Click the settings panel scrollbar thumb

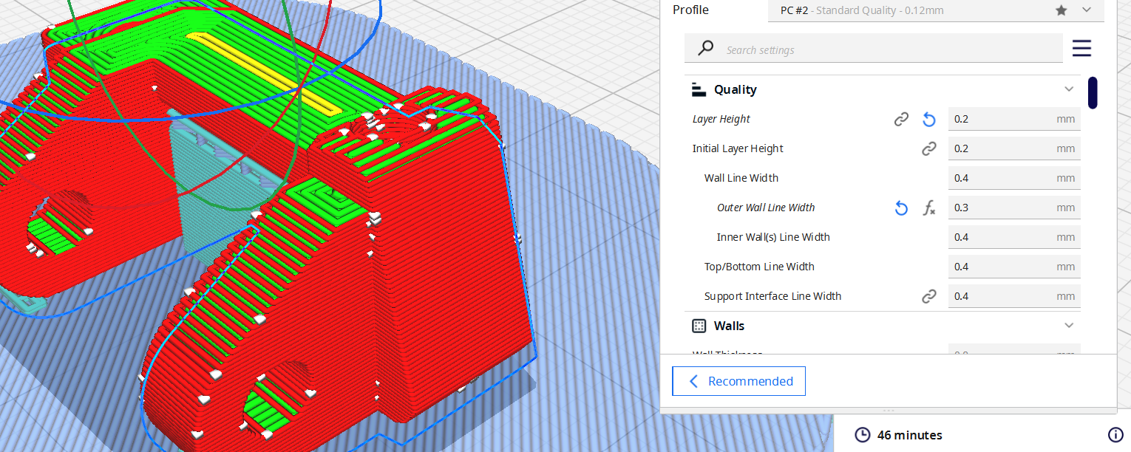(x=1093, y=92)
